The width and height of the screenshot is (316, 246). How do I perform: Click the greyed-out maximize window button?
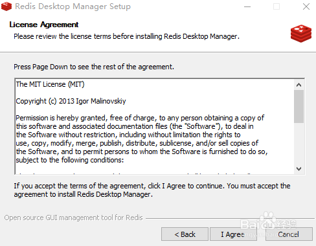276,6
